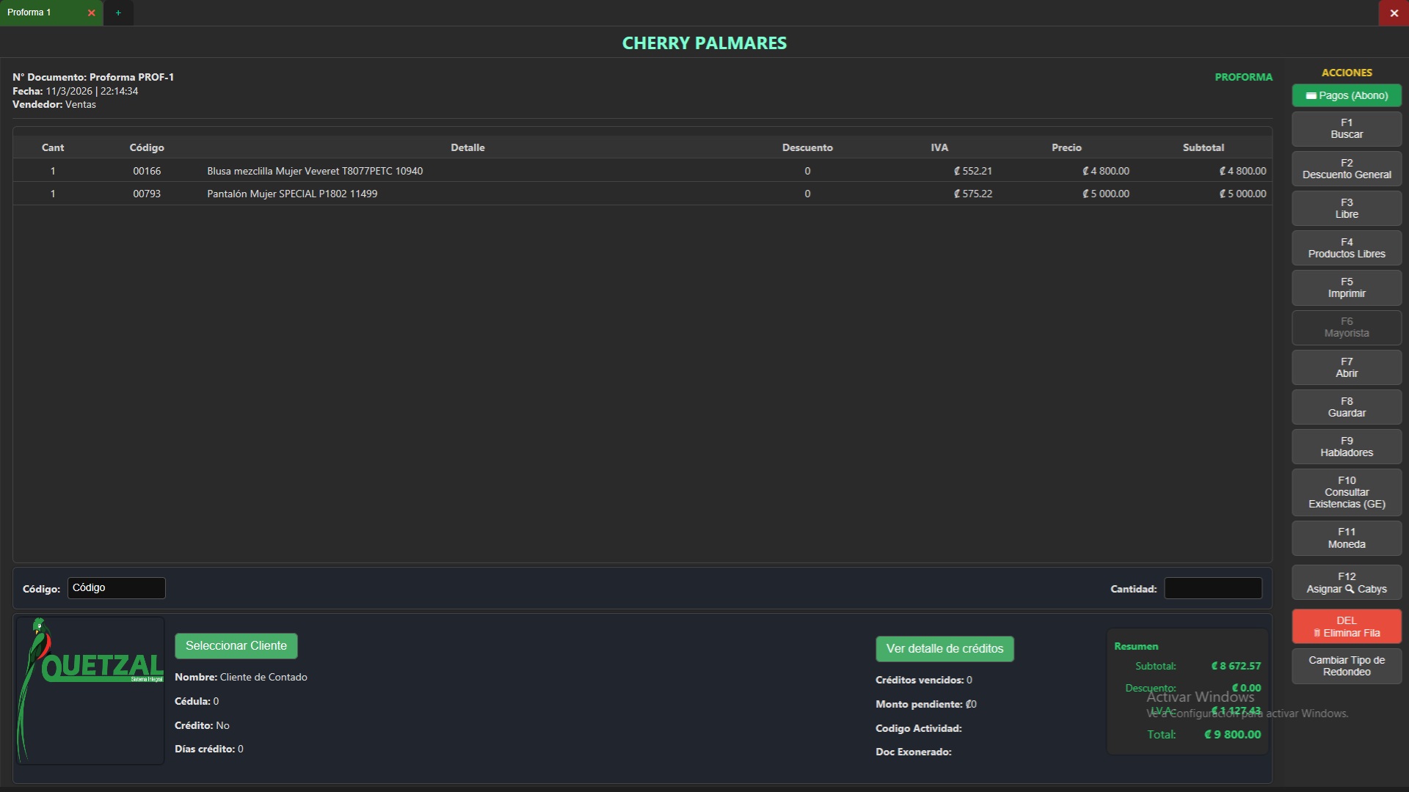The image size is (1409, 792).
Task: Open F2 Descuento General
Action: (x=1346, y=169)
